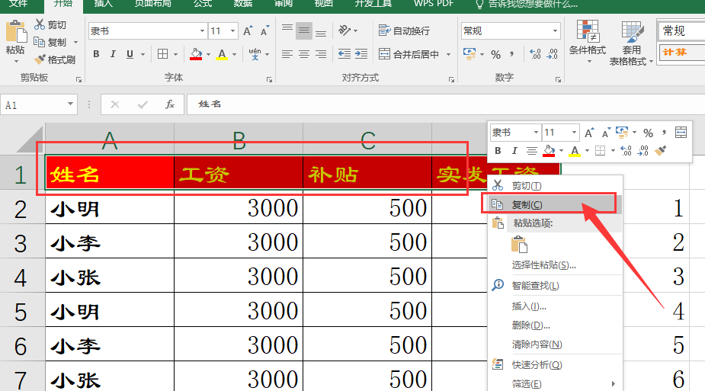Image resolution: width=705 pixels, height=391 pixels.
Task: Apply comma style in ribbon
Action: pos(512,54)
